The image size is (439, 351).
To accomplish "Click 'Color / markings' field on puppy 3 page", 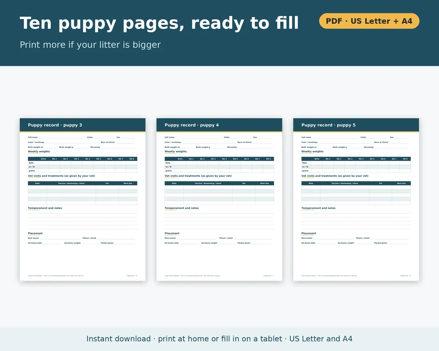I will [x=63, y=142].
